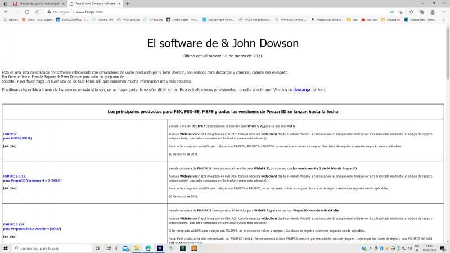Image resolution: width=450 pixels, height=253 pixels.
Task: Open the clock and calendar flyout
Action: 429,249
